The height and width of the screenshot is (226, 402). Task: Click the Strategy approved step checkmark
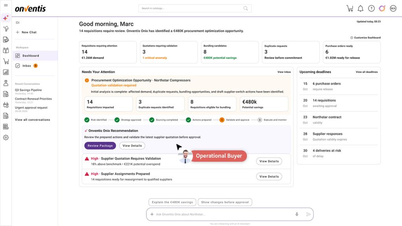pos(117,120)
